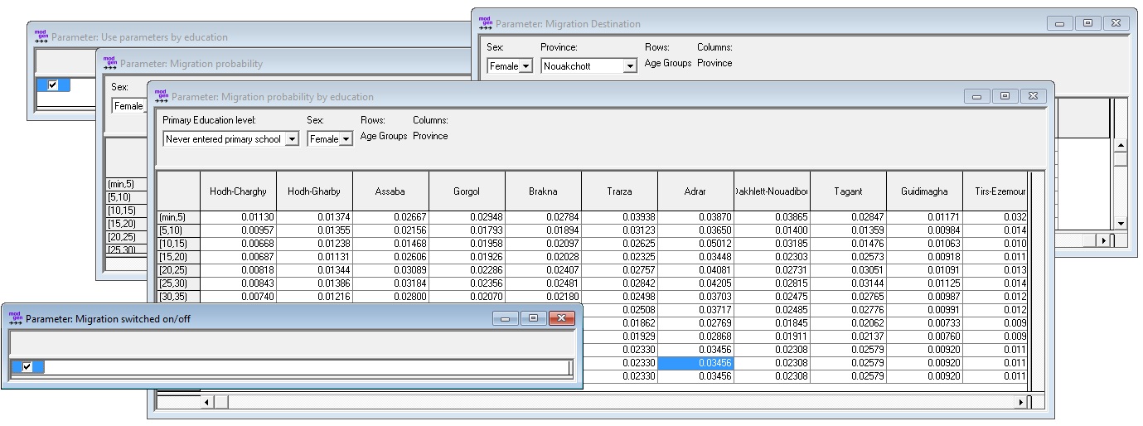Expand Sex dropdown beside Primary Education level
1143x426 pixels.
point(346,139)
